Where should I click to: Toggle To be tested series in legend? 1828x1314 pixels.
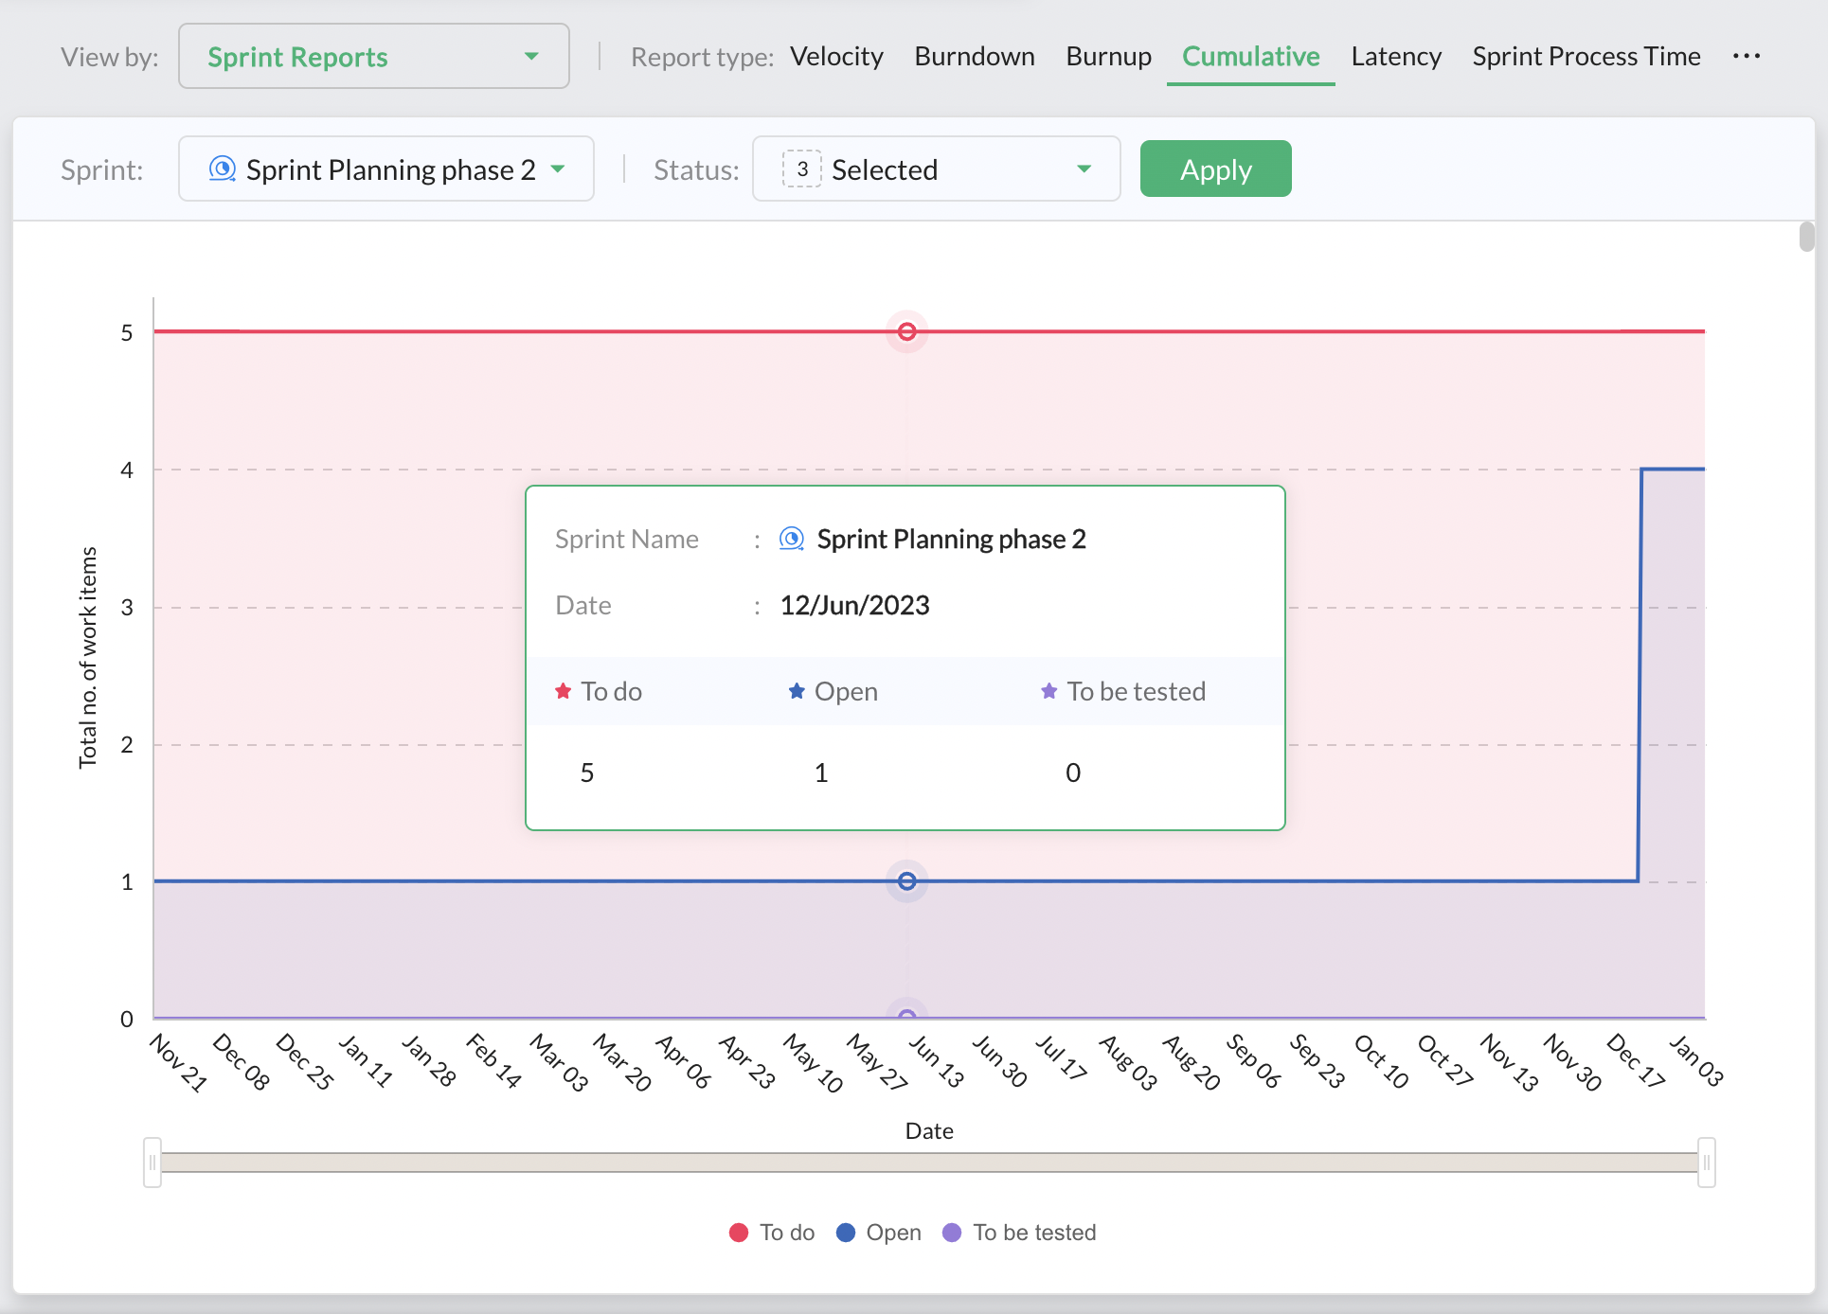coord(1020,1233)
